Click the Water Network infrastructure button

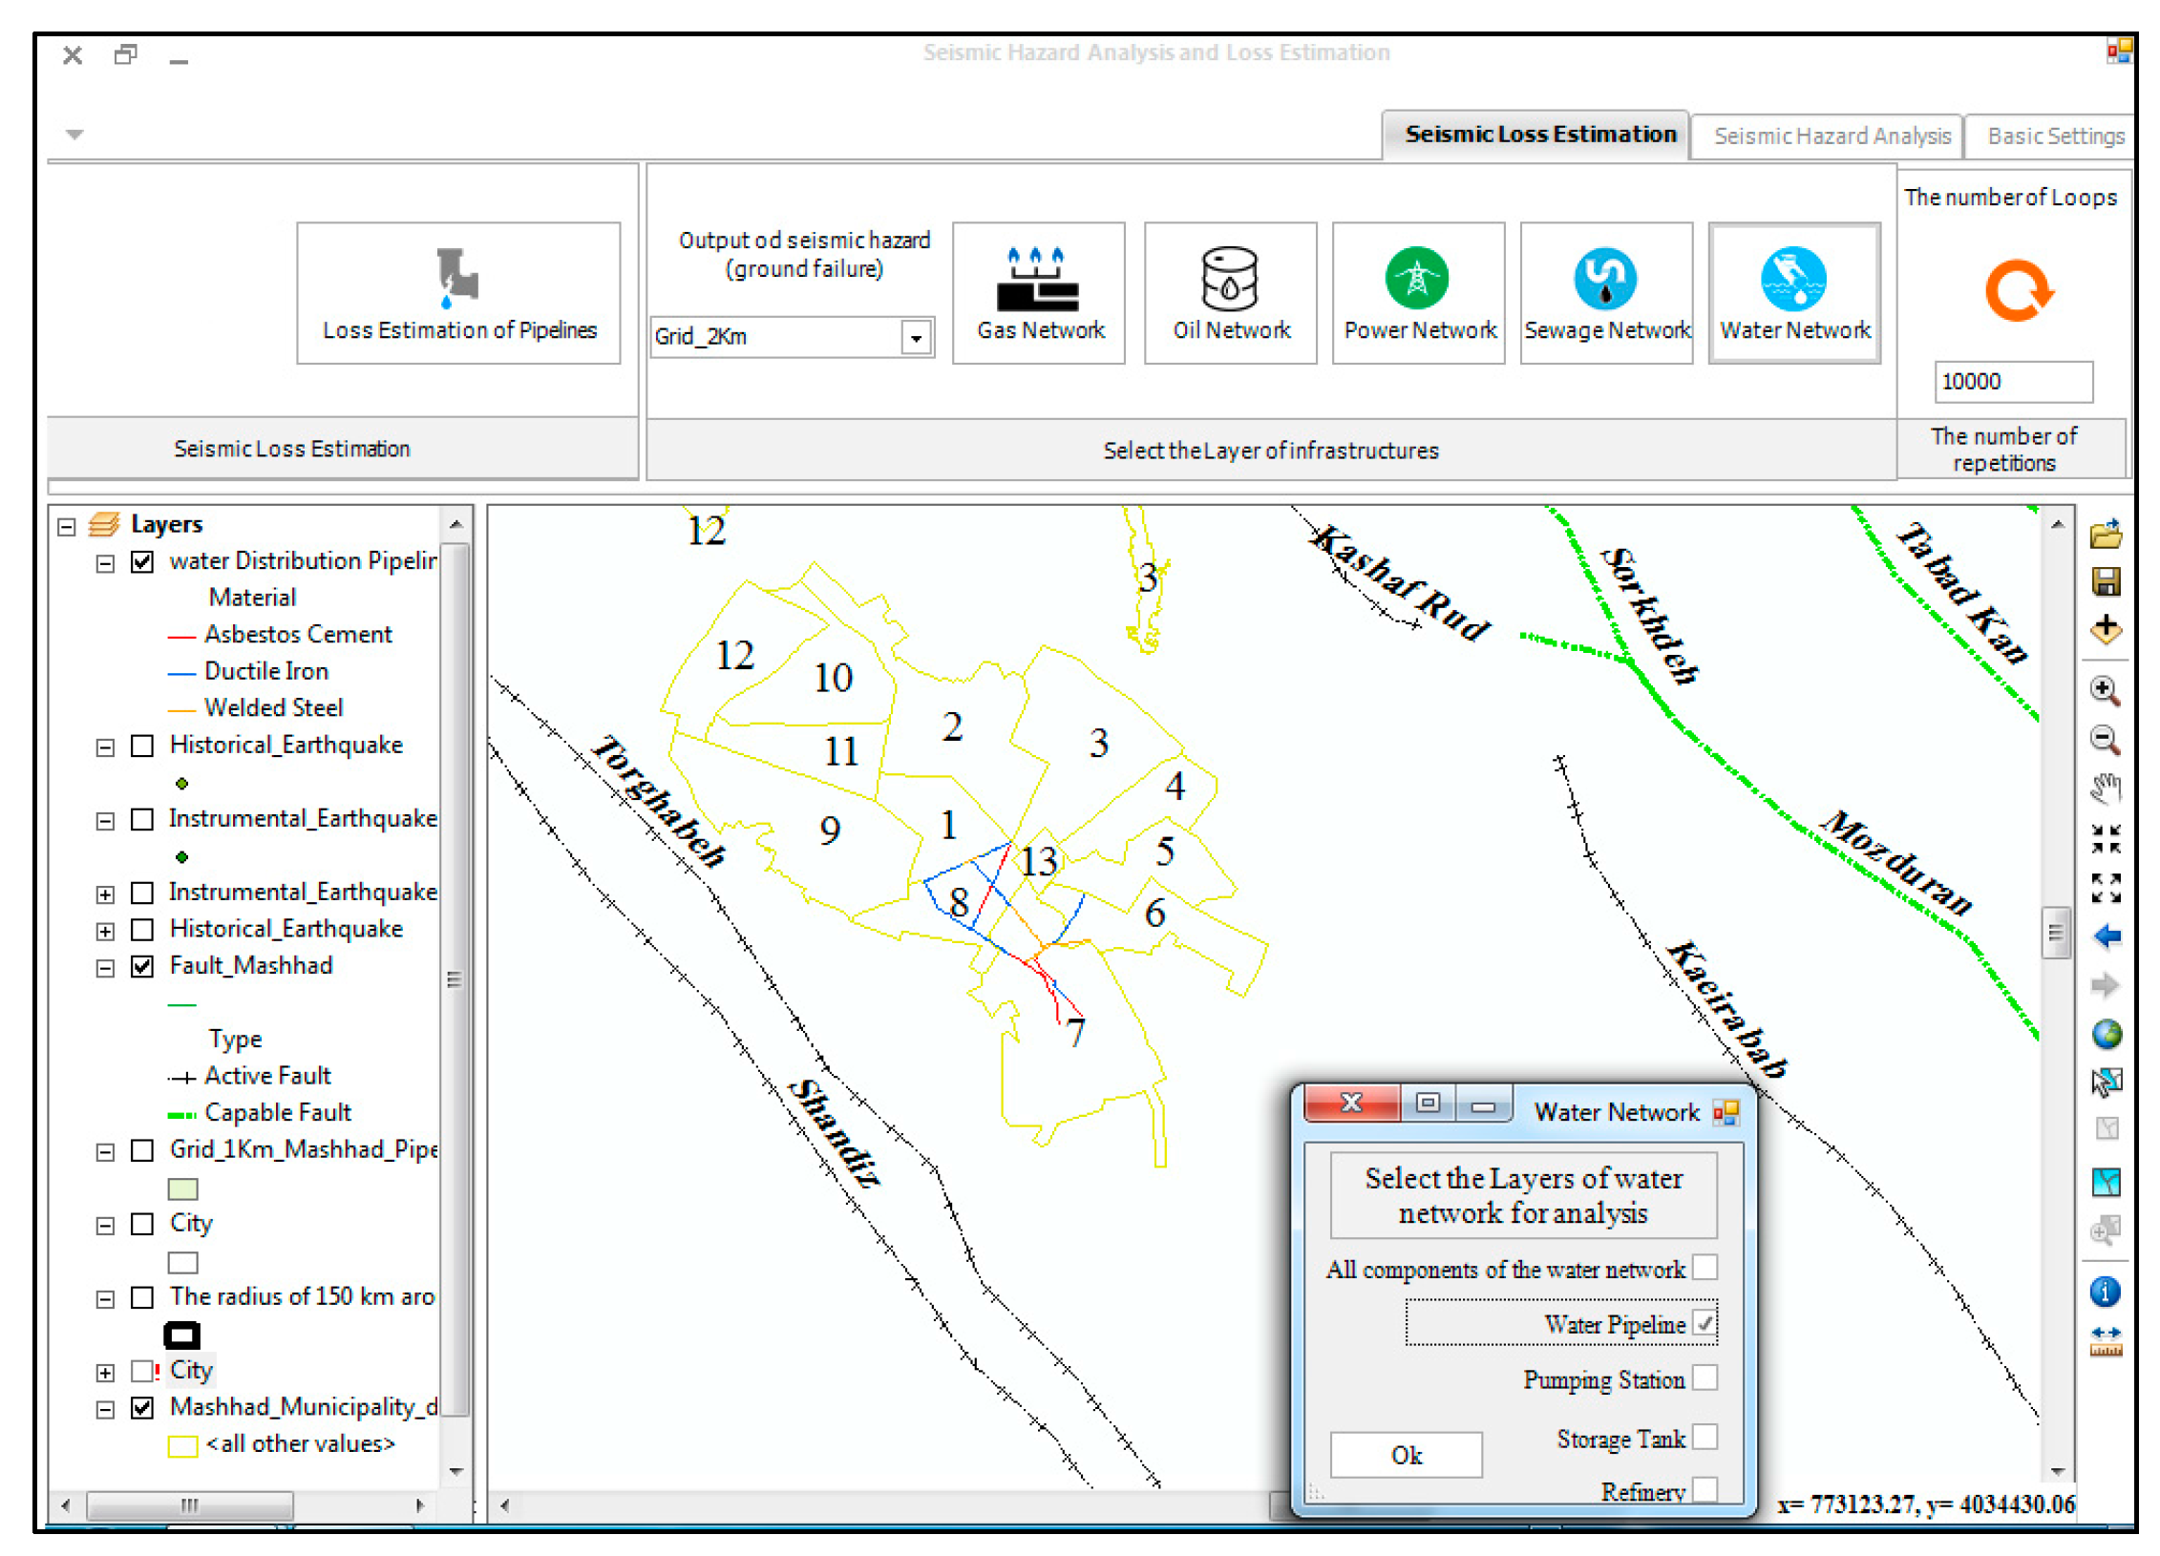(x=1793, y=293)
